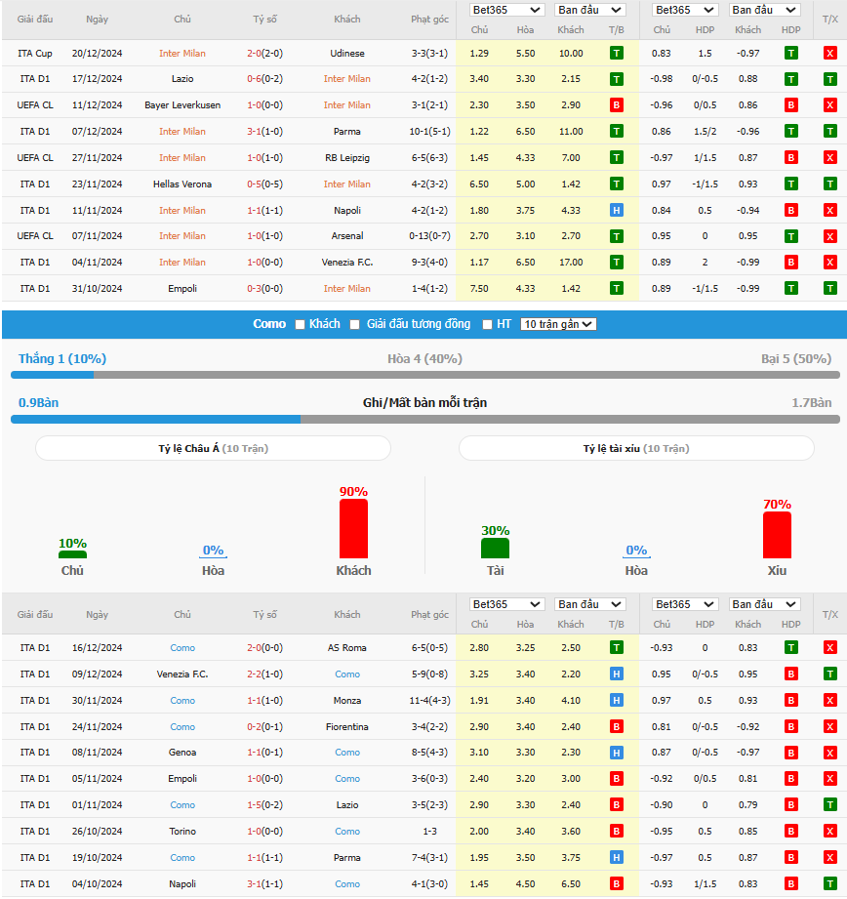Viewport: 847px width, 899px height.
Task: Click green T over/under badge in Venezia F.C. vs Como row
Action: click(829, 674)
